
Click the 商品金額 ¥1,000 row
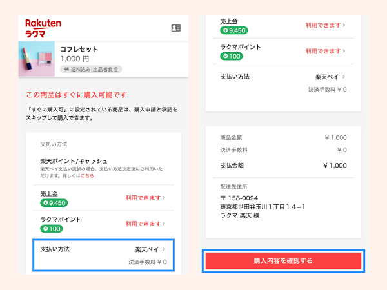[283, 138]
